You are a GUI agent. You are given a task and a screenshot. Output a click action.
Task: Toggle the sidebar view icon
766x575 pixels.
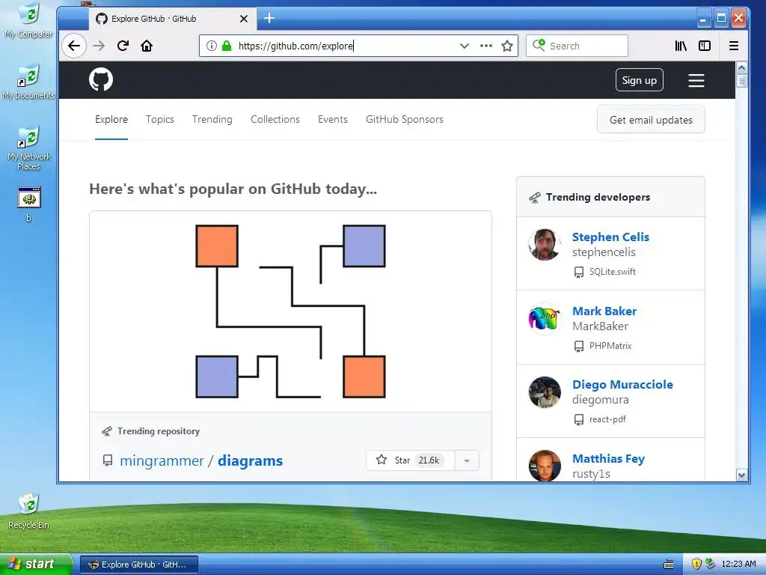[x=705, y=46]
